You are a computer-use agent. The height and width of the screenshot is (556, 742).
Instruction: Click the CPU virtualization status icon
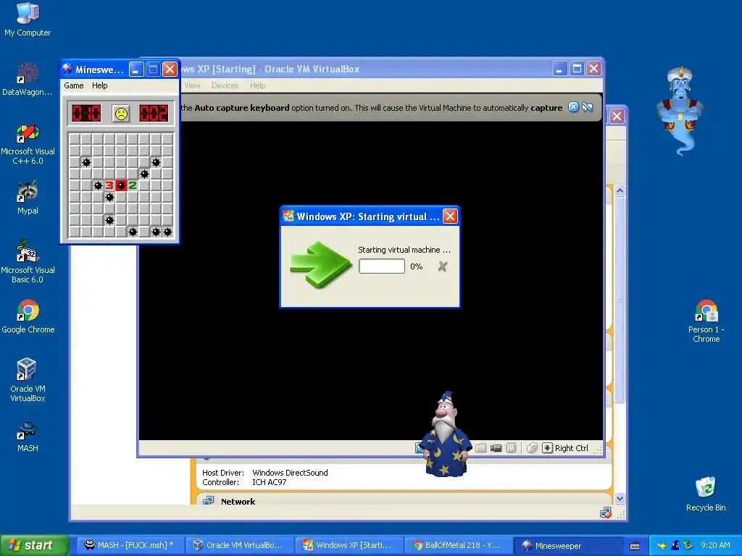tap(511, 447)
